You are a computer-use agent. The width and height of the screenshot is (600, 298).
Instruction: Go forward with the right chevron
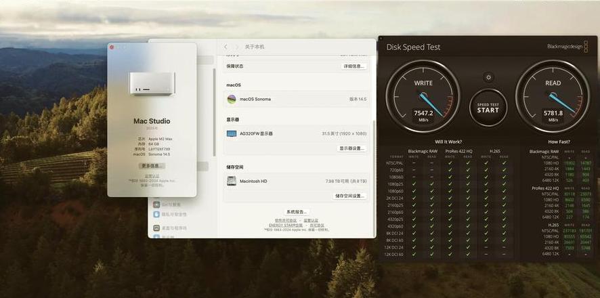[236, 47]
